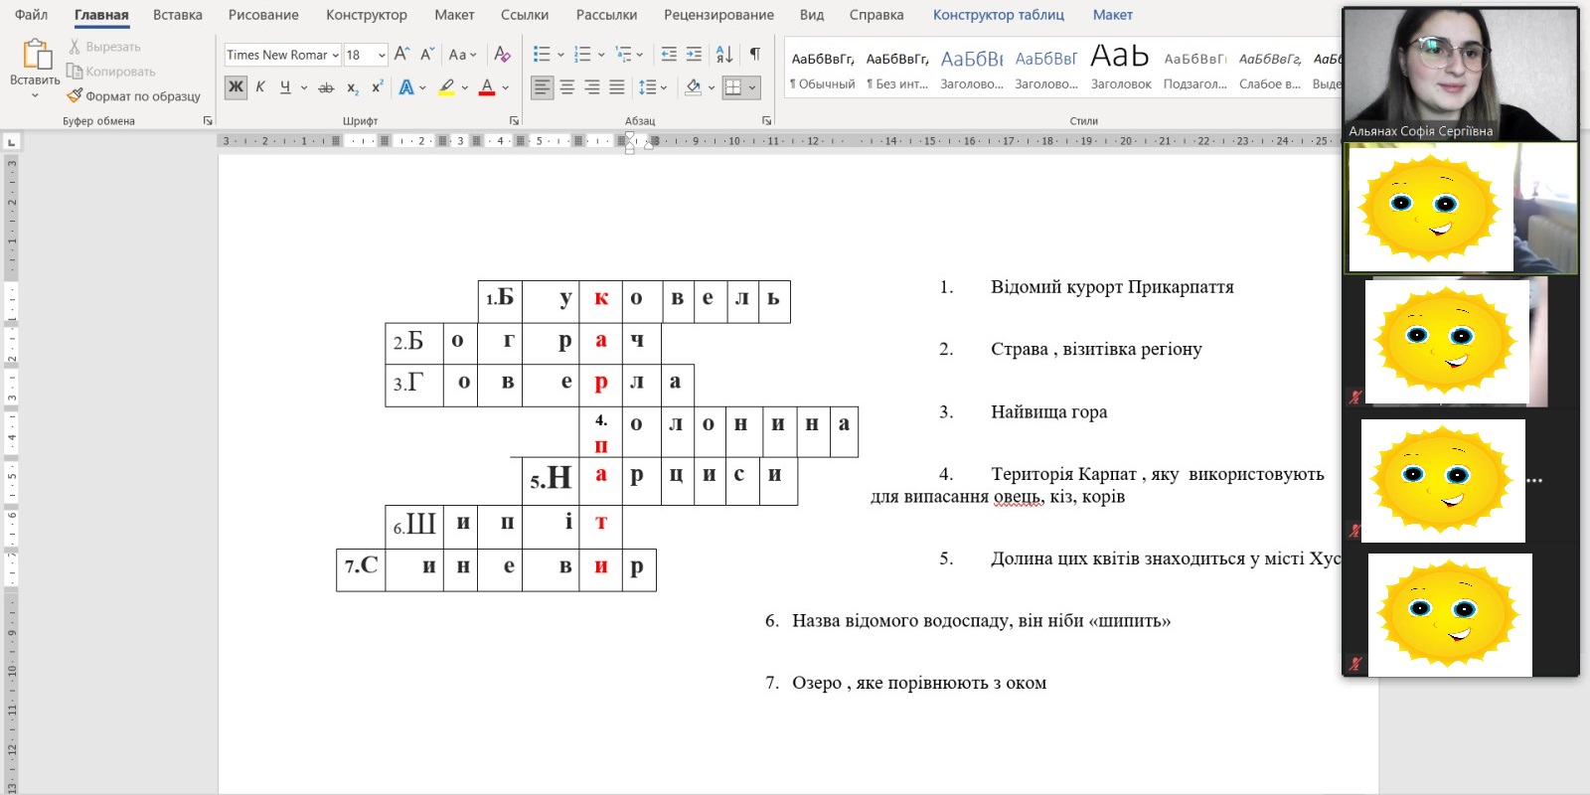
Task: Center the paragraph text
Action: point(567,87)
